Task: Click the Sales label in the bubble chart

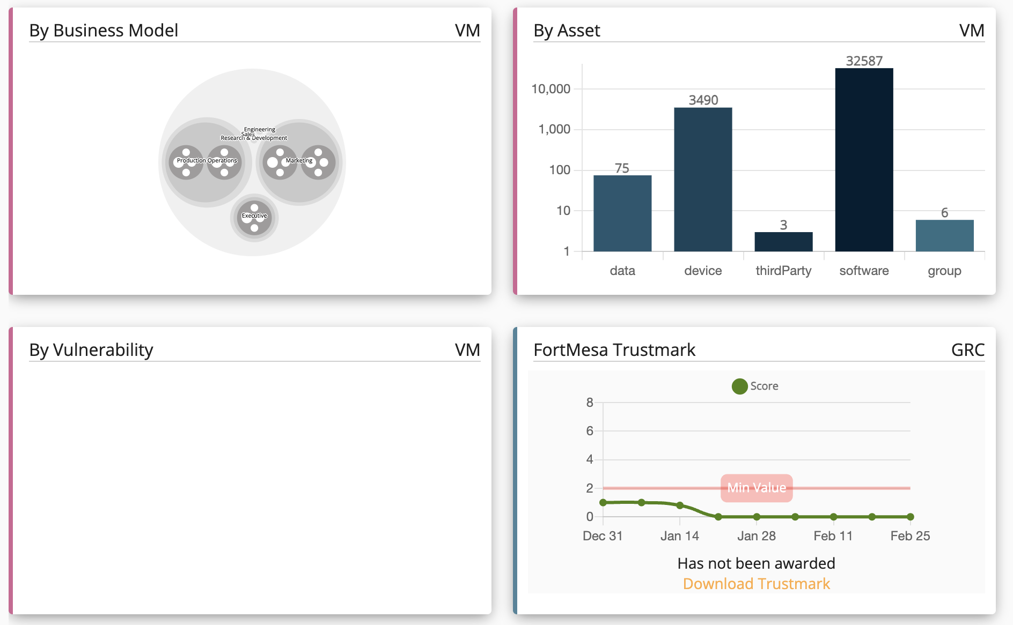Action: (x=247, y=133)
